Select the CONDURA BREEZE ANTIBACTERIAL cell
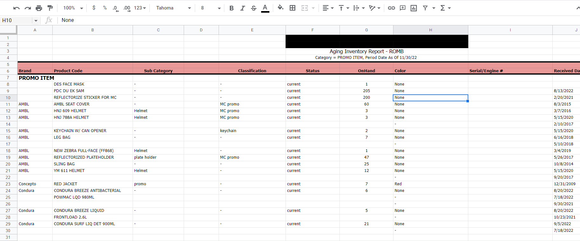Viewport: 580px width, 241px height. [93, 191]
